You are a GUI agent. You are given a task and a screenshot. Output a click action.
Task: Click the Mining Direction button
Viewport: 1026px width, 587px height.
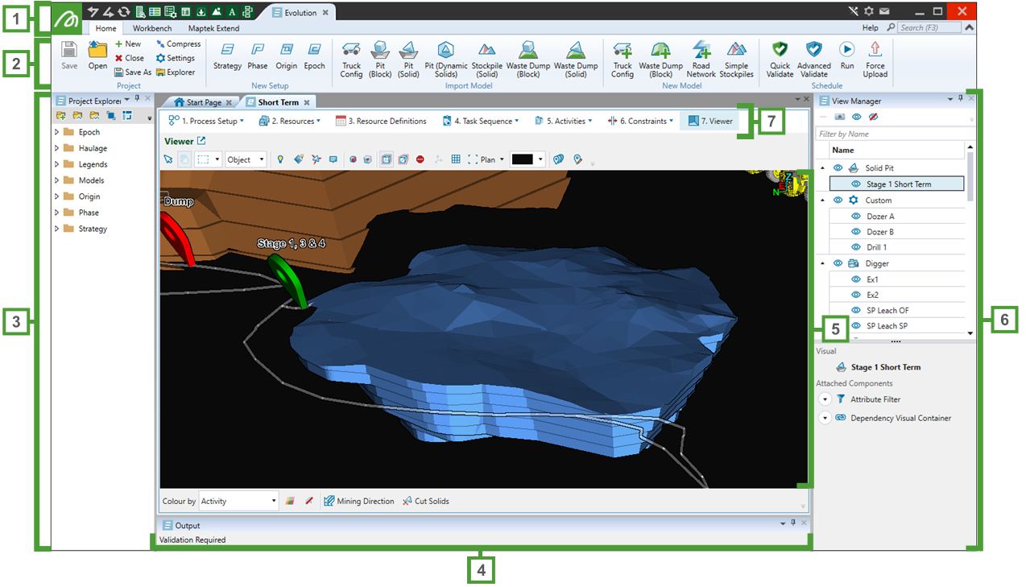(x=358, y=501)
